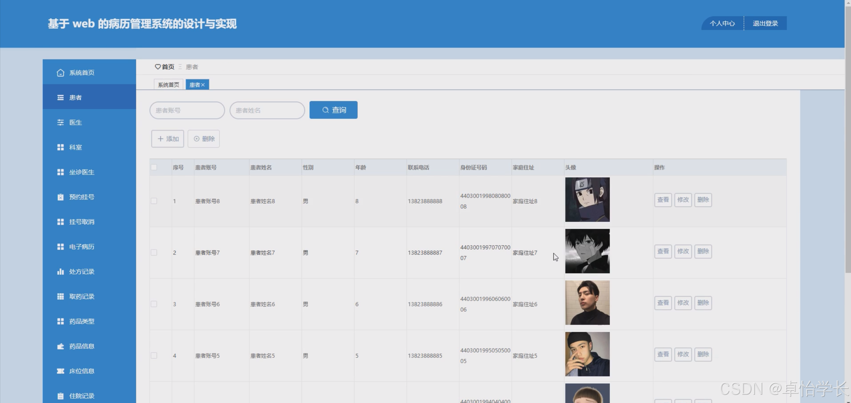Click the sliders icon next to 医生
The width and height of the screenshot is (851, 403).
point(60,122)
